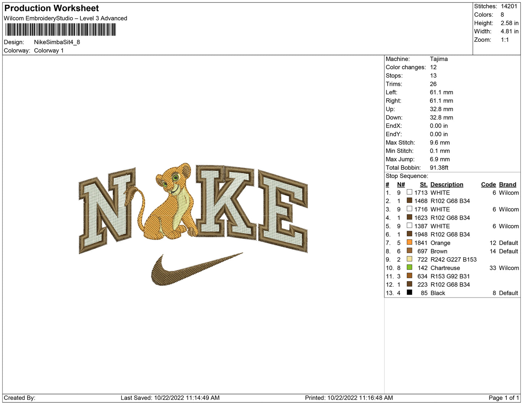Click stitch count 142 in stop sequence
This screenshot has height=403, width=523.
click(x=422, y=268)
